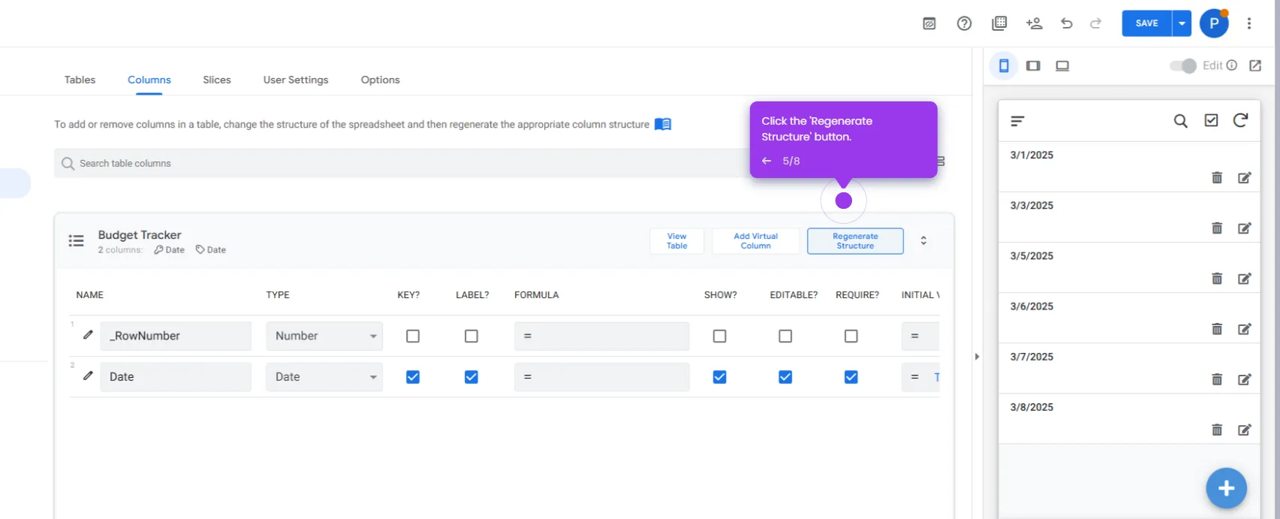Click the help question mark icon

pos(964,23)
